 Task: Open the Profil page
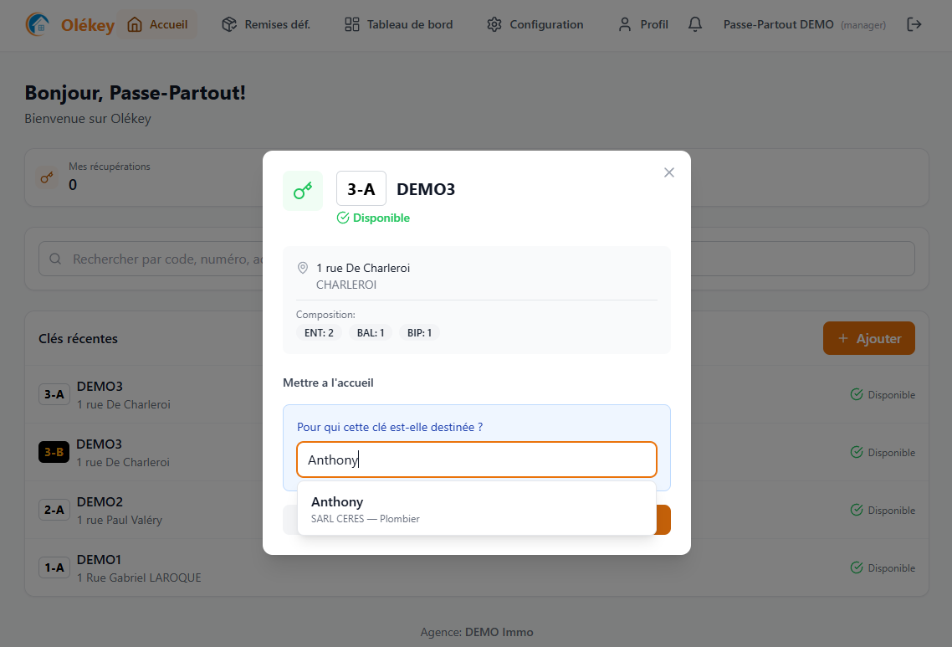(x=642, y=25)
